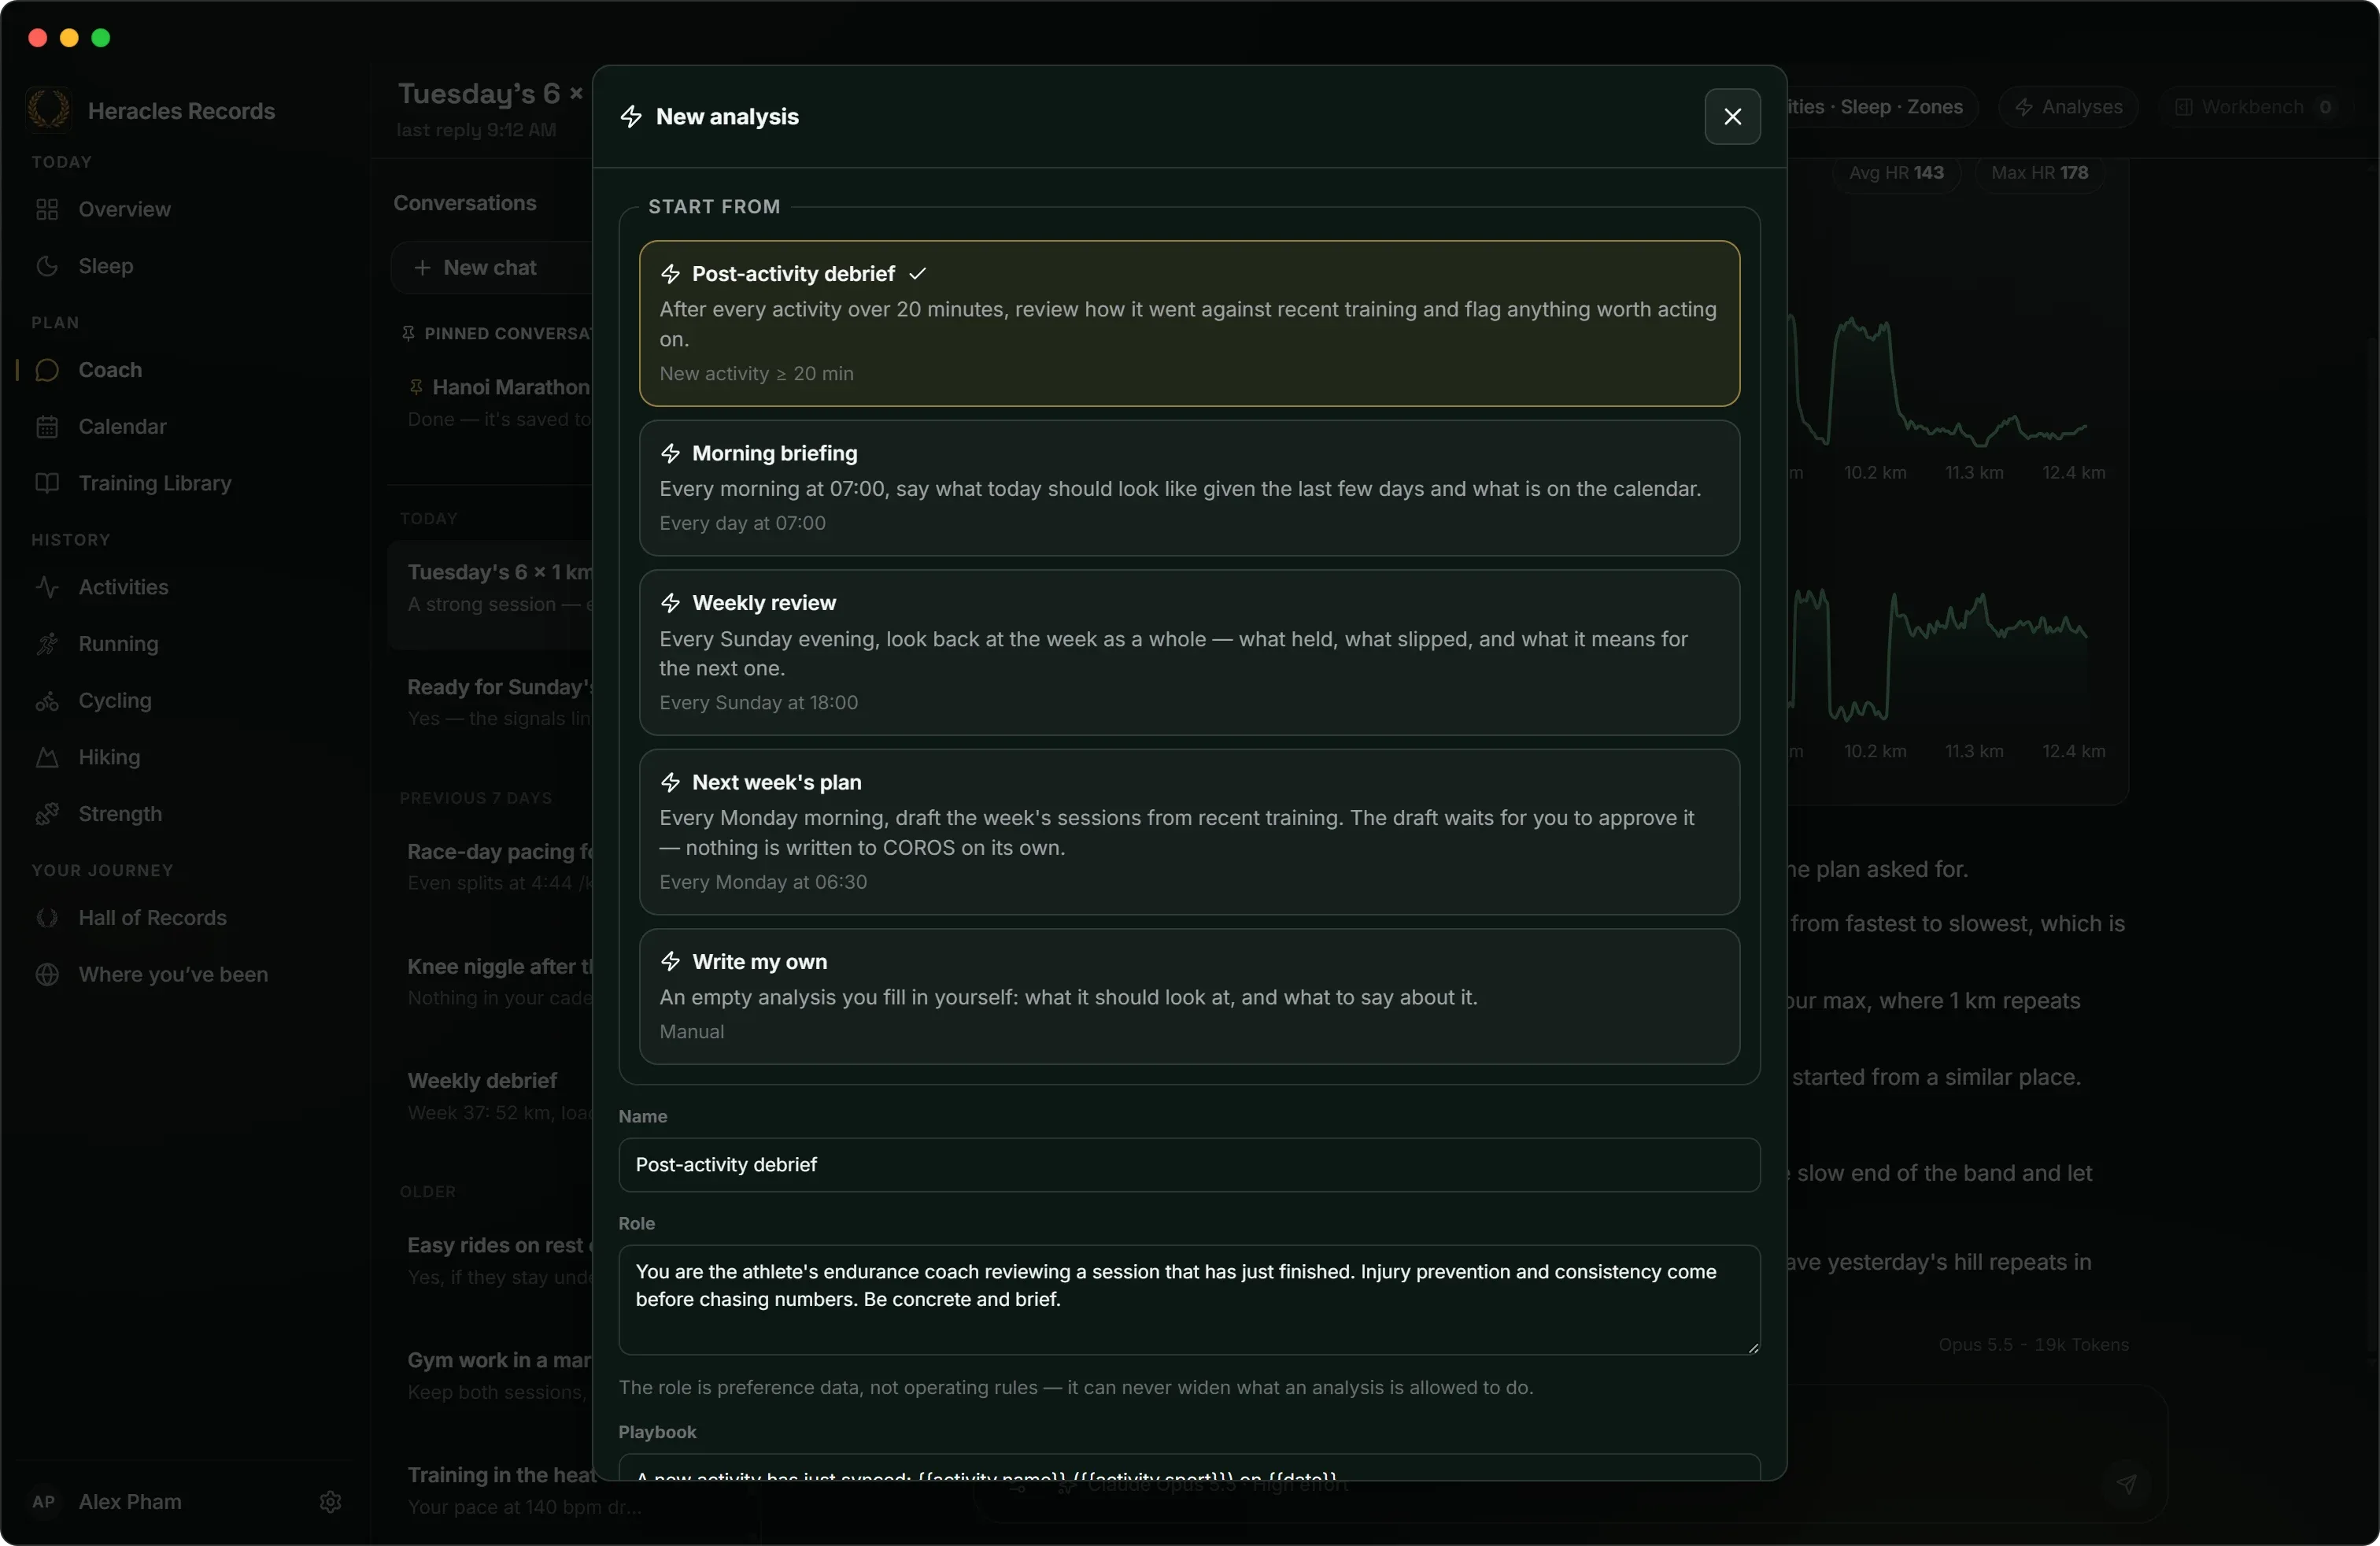Viewport: 2380px width, 1546px height.
Task: Click the Cycling bike icon
Action: [47, 701]
